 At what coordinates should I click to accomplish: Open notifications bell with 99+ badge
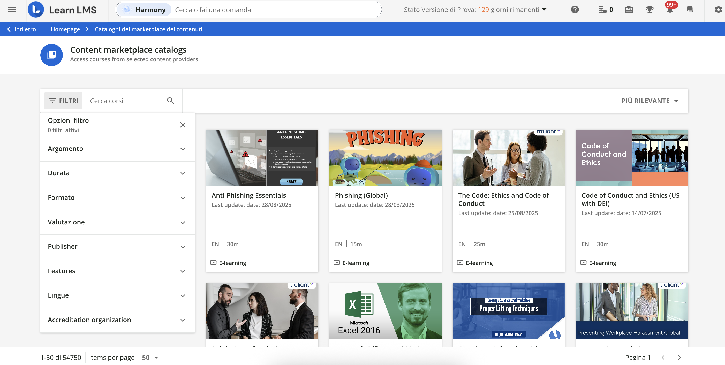click(x=670, y=10)
